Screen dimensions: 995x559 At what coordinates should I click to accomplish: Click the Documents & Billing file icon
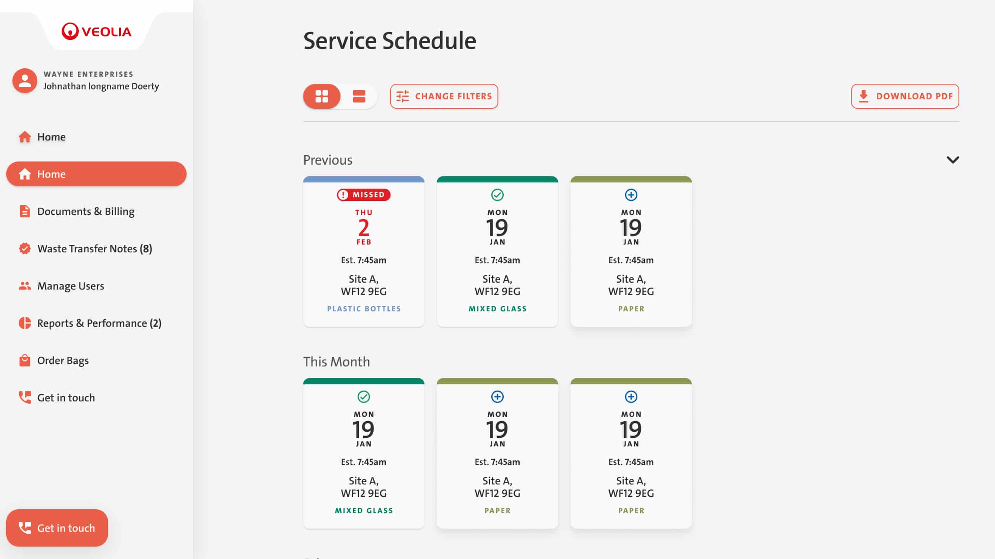click(x=24, y=211)
